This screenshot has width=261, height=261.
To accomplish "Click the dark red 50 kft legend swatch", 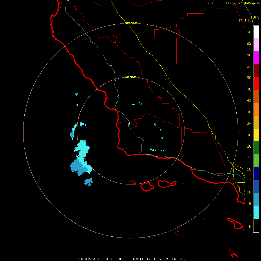I will tap(256, 71).
